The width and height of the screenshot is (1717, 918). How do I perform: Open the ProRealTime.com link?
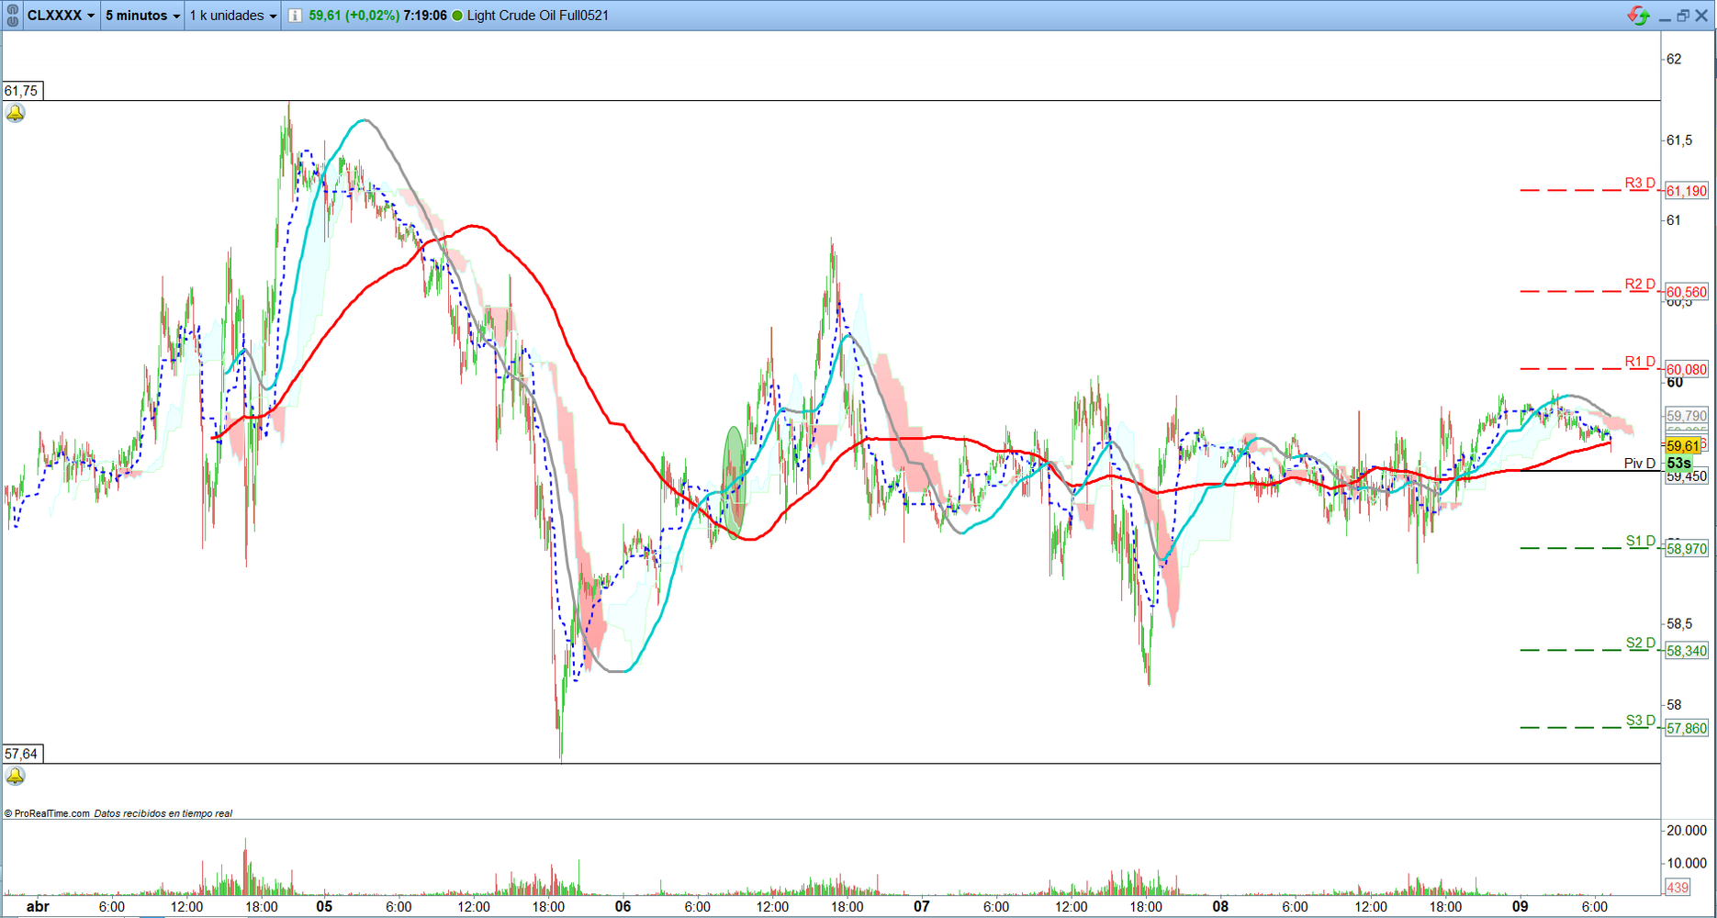(x=51, y=813)
